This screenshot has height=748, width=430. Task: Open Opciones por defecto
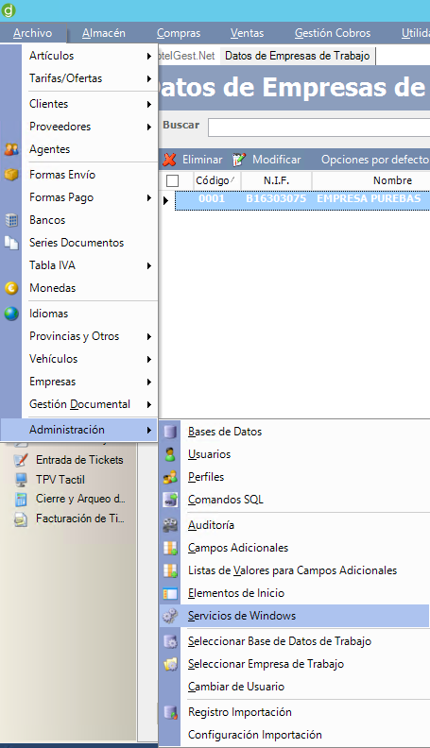click(x=374, y=160)
